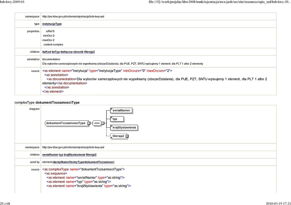Click the <xs:sequence> source line
Screen dimensions: 291x205
56,173
